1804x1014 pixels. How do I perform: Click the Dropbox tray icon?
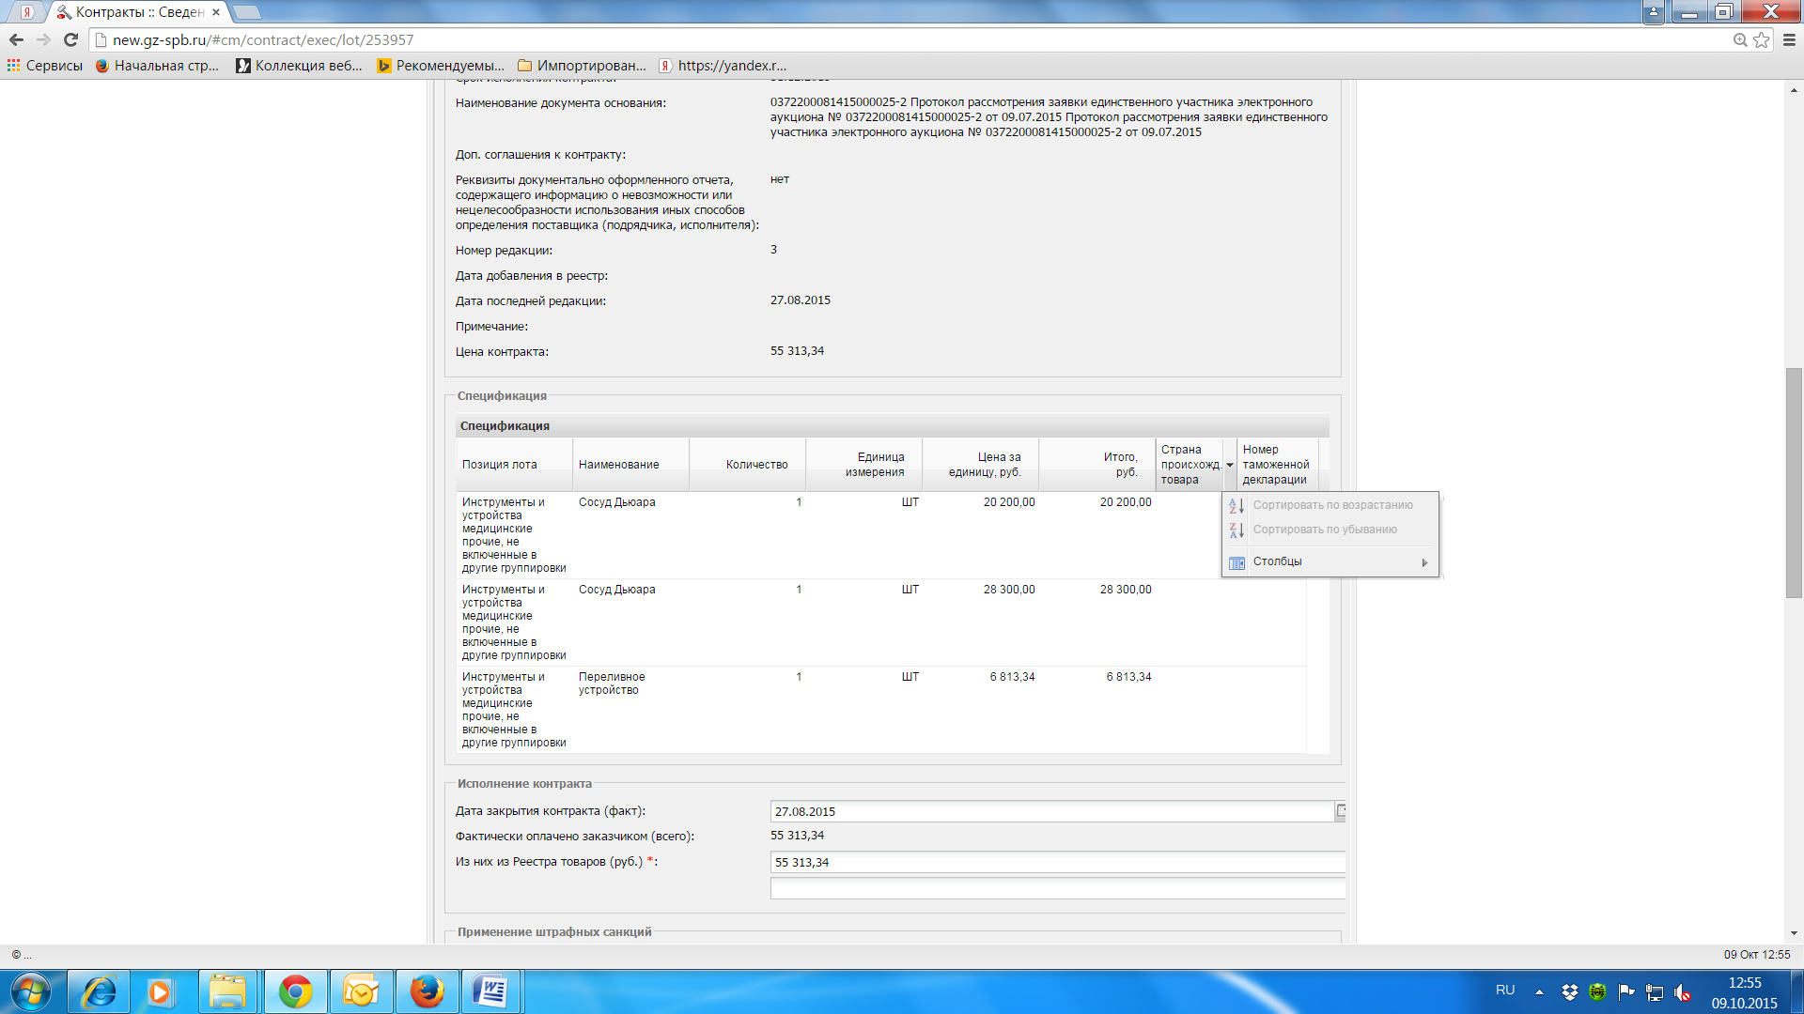pyautogui.click(x=1569, y=991)
